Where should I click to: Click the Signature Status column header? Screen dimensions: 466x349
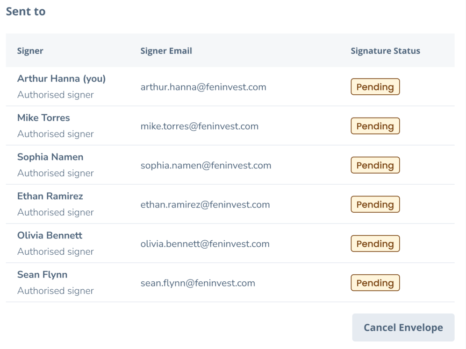pos(385,51)
